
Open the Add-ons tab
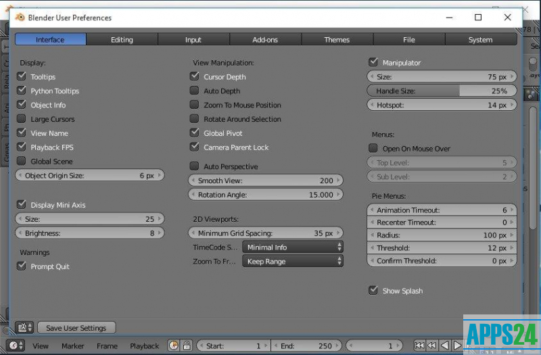pos(265,39)
